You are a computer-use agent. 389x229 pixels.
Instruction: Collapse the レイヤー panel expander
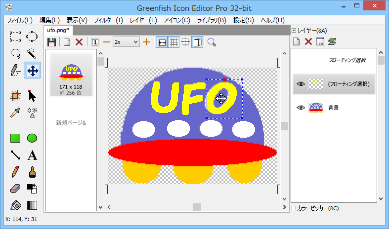click(x=294, y=31)
